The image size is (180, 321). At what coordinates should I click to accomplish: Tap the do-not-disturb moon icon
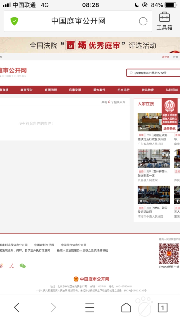point(137,5)
